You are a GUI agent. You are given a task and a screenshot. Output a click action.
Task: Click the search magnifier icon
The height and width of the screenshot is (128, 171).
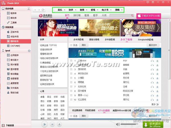tap(132, 16)
